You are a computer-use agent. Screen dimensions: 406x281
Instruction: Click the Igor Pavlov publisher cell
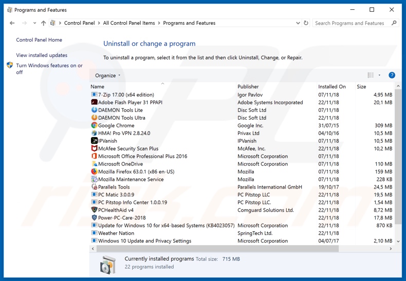pos(250,95)
